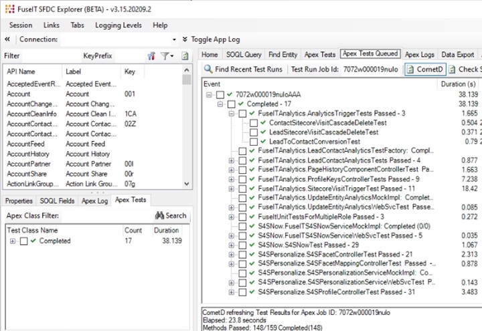Open the Logging Levels menu
The width and height of the screenshot is (482, 331).
pos(118,25)
